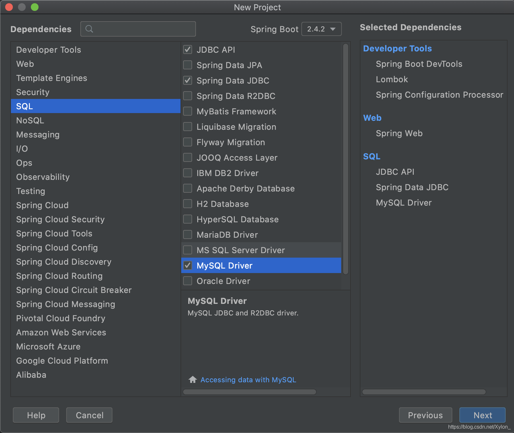The height and width of the screenshot is (433, 514).
Task: Switch to the Testing category
Action: click(31, 191)
